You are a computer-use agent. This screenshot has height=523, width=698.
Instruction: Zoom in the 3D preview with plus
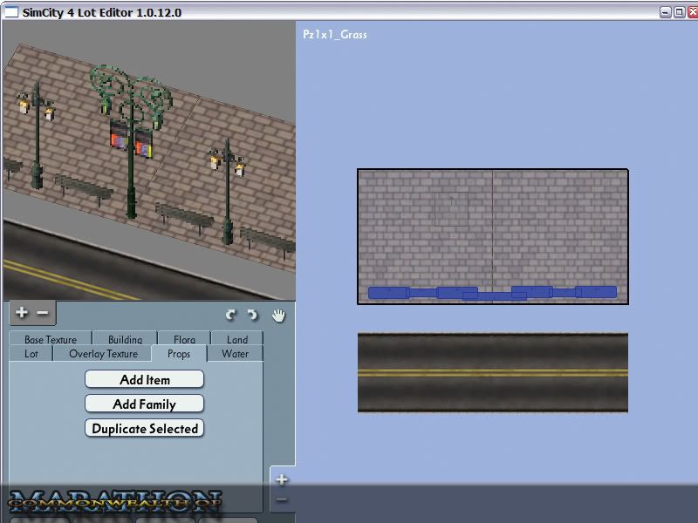coord(21,313)
